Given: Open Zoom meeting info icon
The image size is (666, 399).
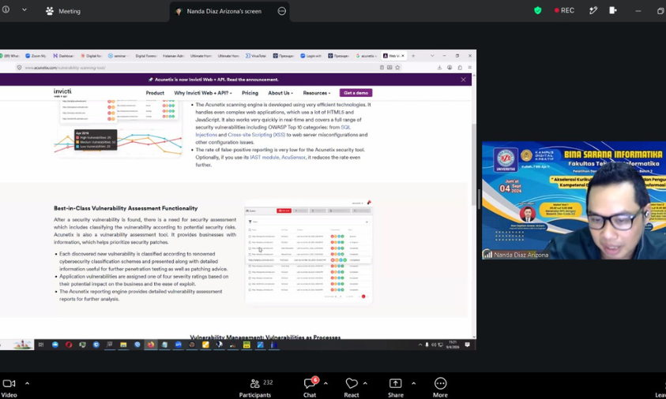Looking at the screenshot, I should [6, 9].
